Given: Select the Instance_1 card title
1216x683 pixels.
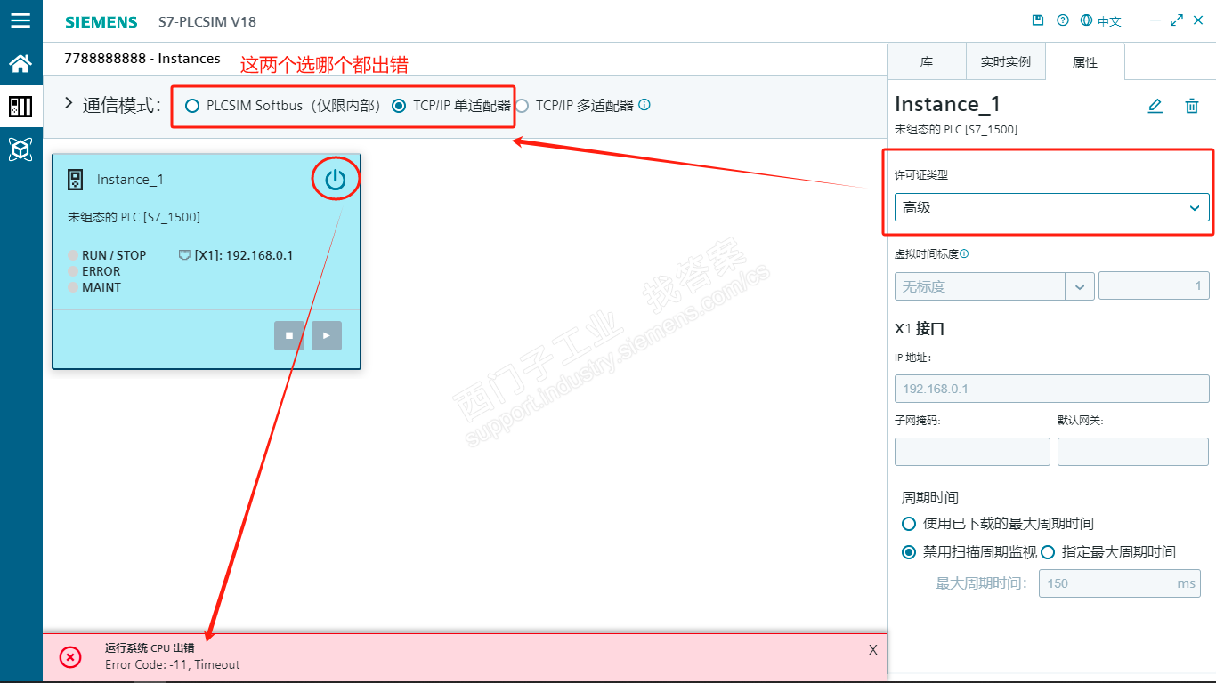Looking at the screenshot, I should 130,180.
